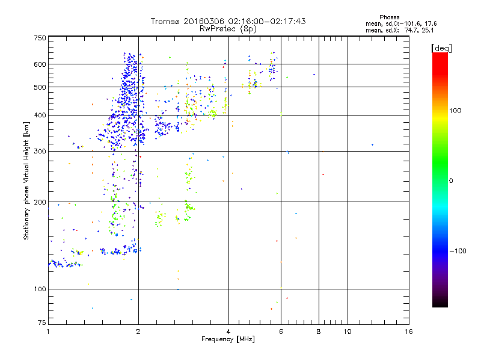Image resolution: width=481 pixels, height=361 pixels.
Task: Click the y-axis tick label '500'
Action: (40, 87)
